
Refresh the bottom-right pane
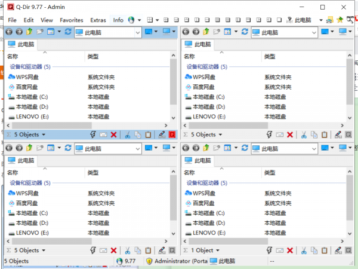245,148
